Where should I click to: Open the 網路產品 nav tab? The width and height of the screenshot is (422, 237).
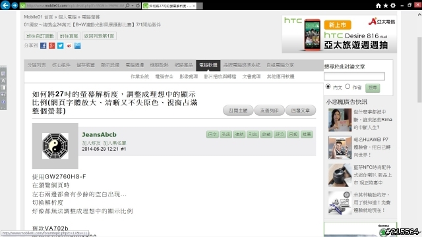point(183,65)
